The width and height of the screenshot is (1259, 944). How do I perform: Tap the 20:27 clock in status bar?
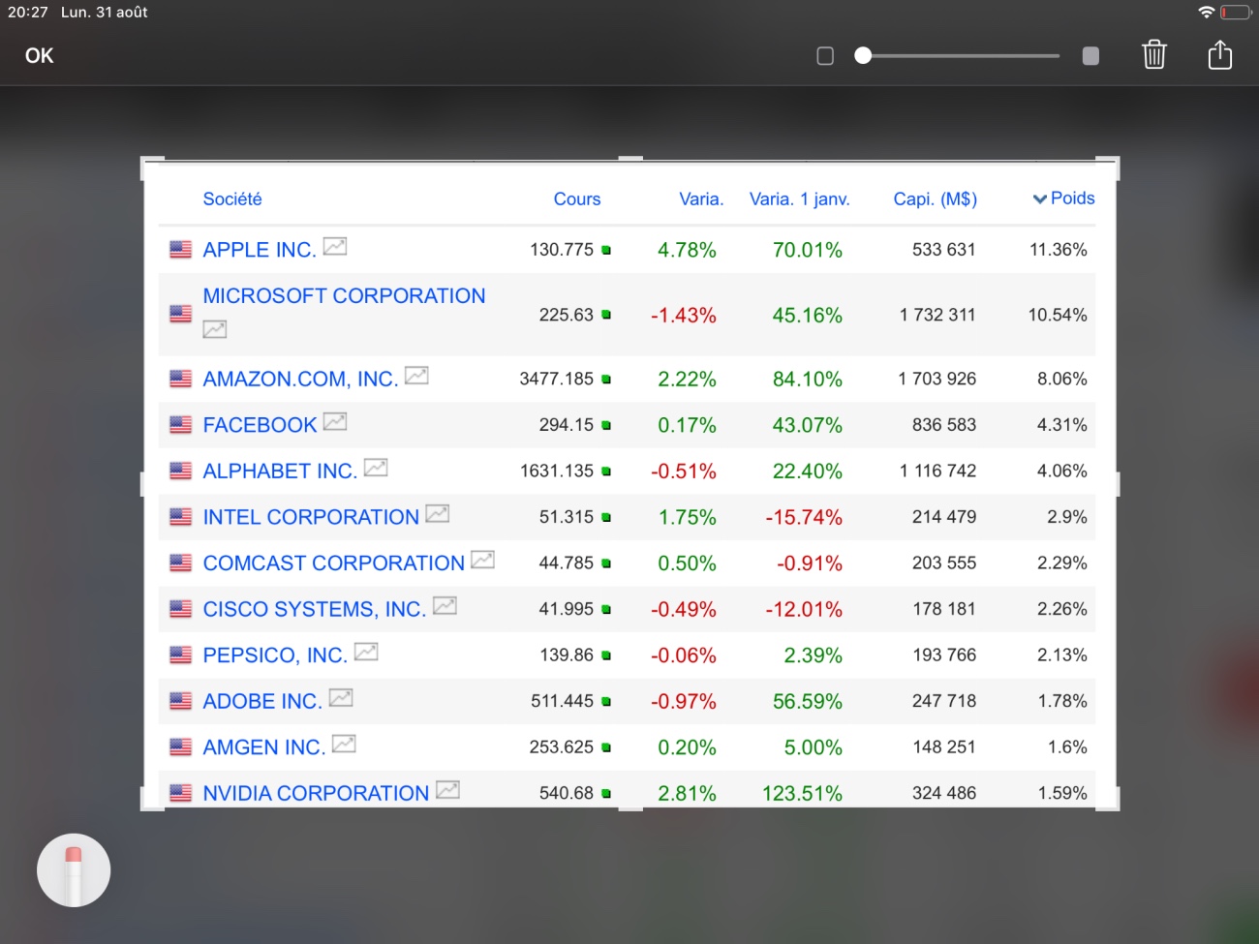tap(27, 13)
